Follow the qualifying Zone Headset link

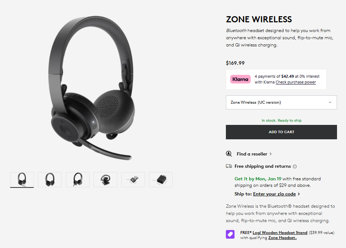pyautogui.click(x=282, y=238)
